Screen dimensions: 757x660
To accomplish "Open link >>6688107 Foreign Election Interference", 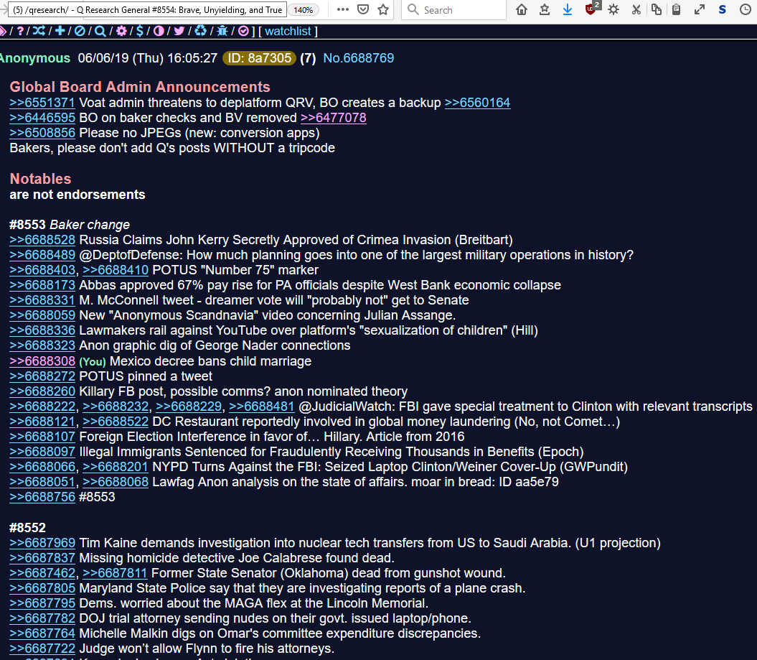I will [x=42, y=437].
